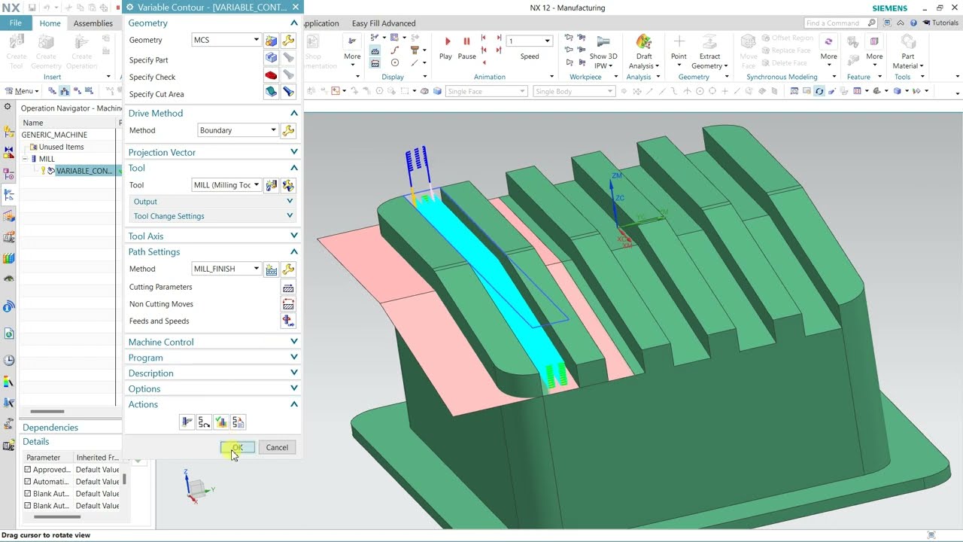This screenshot has width=963, height=542.
Task: Create a new method beside MILL_FINISH
Action: [272, 269]
